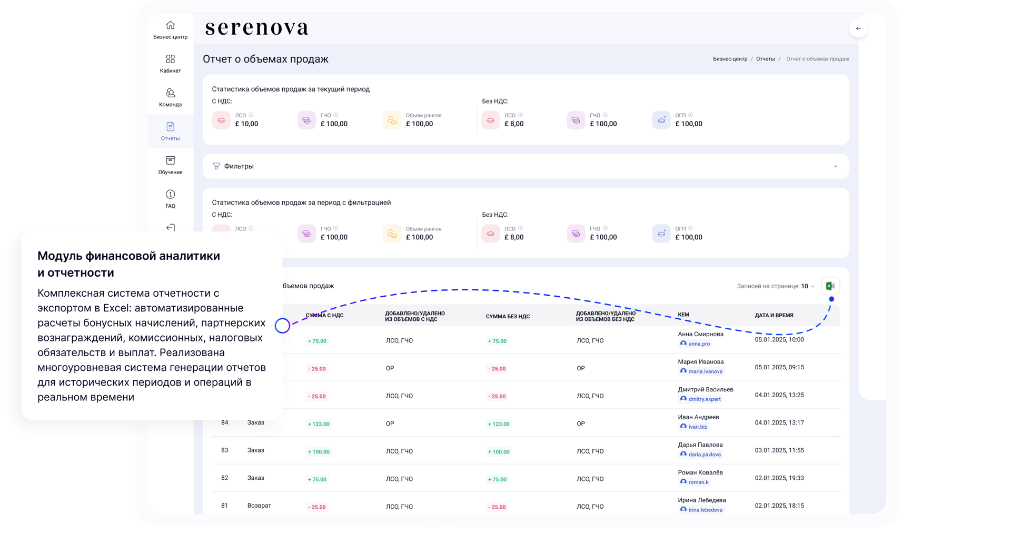Viewport: 1011px width, 535px height.
Task: Click the date 03.01.2025, 11:55
Action: point(779,450)
